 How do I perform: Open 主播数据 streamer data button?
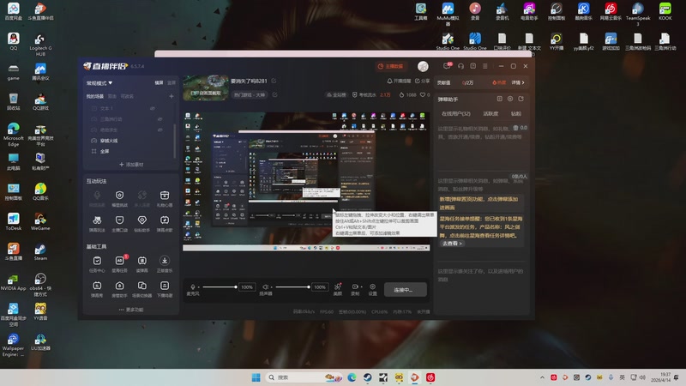pyautogui.click(x=390, y=66)
